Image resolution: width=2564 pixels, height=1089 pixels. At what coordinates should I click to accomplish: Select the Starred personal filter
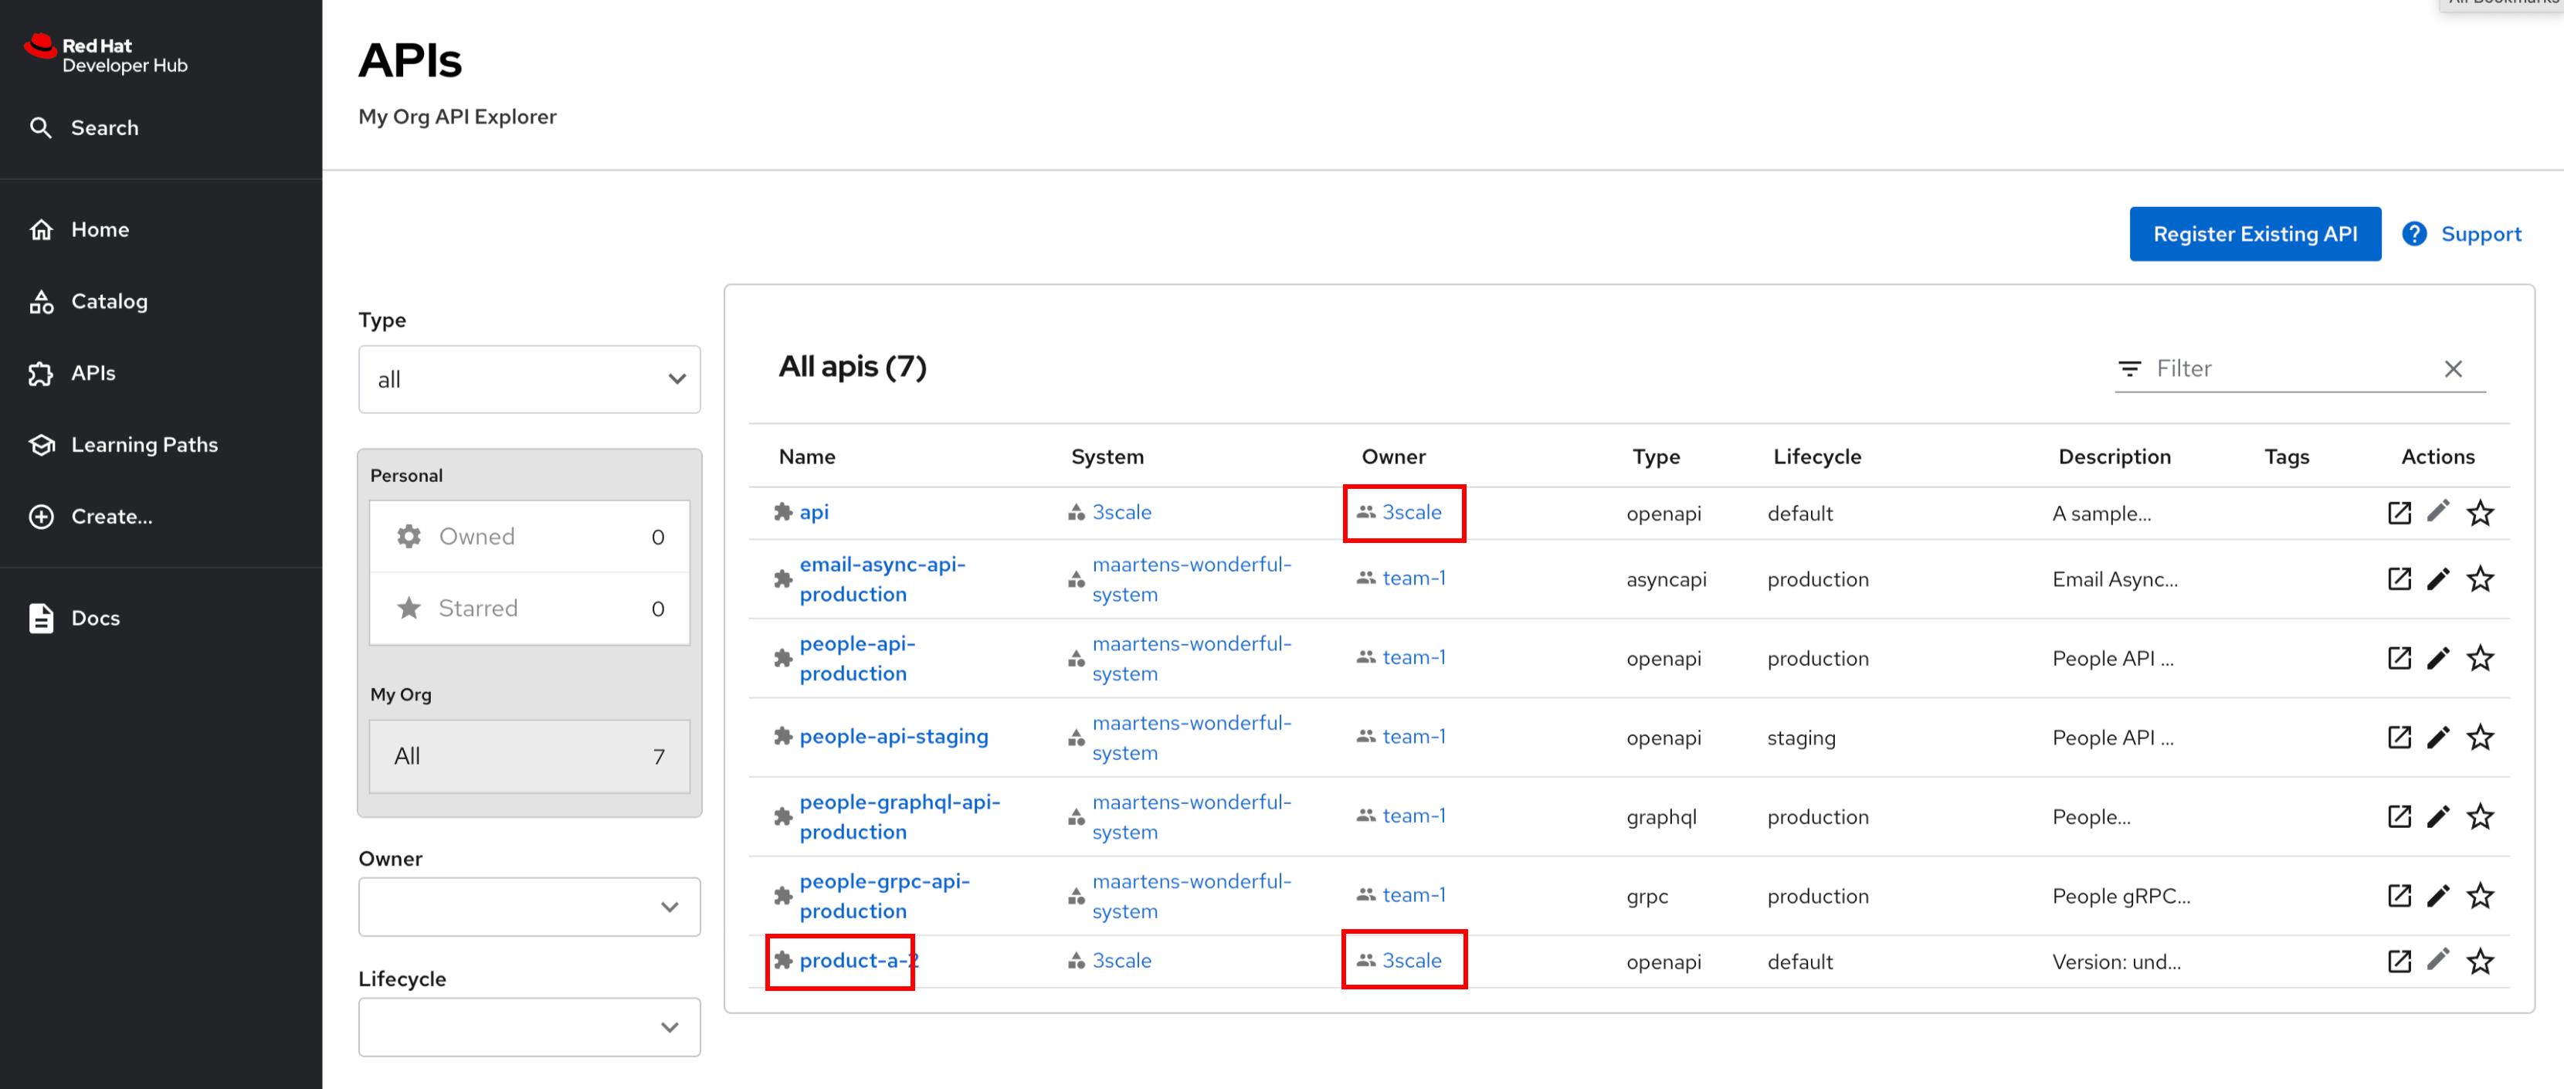point(528,608)
